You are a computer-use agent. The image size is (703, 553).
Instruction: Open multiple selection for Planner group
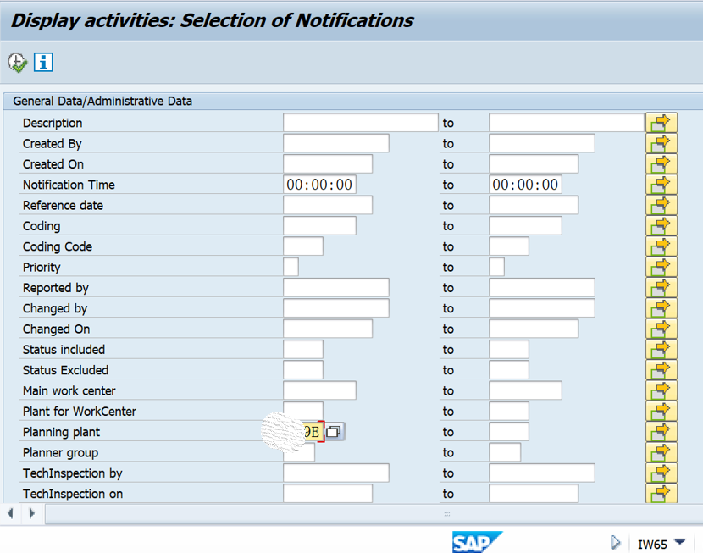click(661, 452)
